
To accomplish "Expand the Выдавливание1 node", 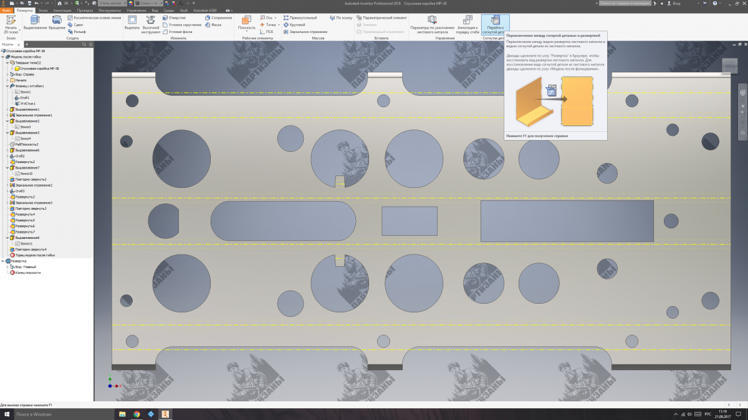I will [x=7, y=110].
